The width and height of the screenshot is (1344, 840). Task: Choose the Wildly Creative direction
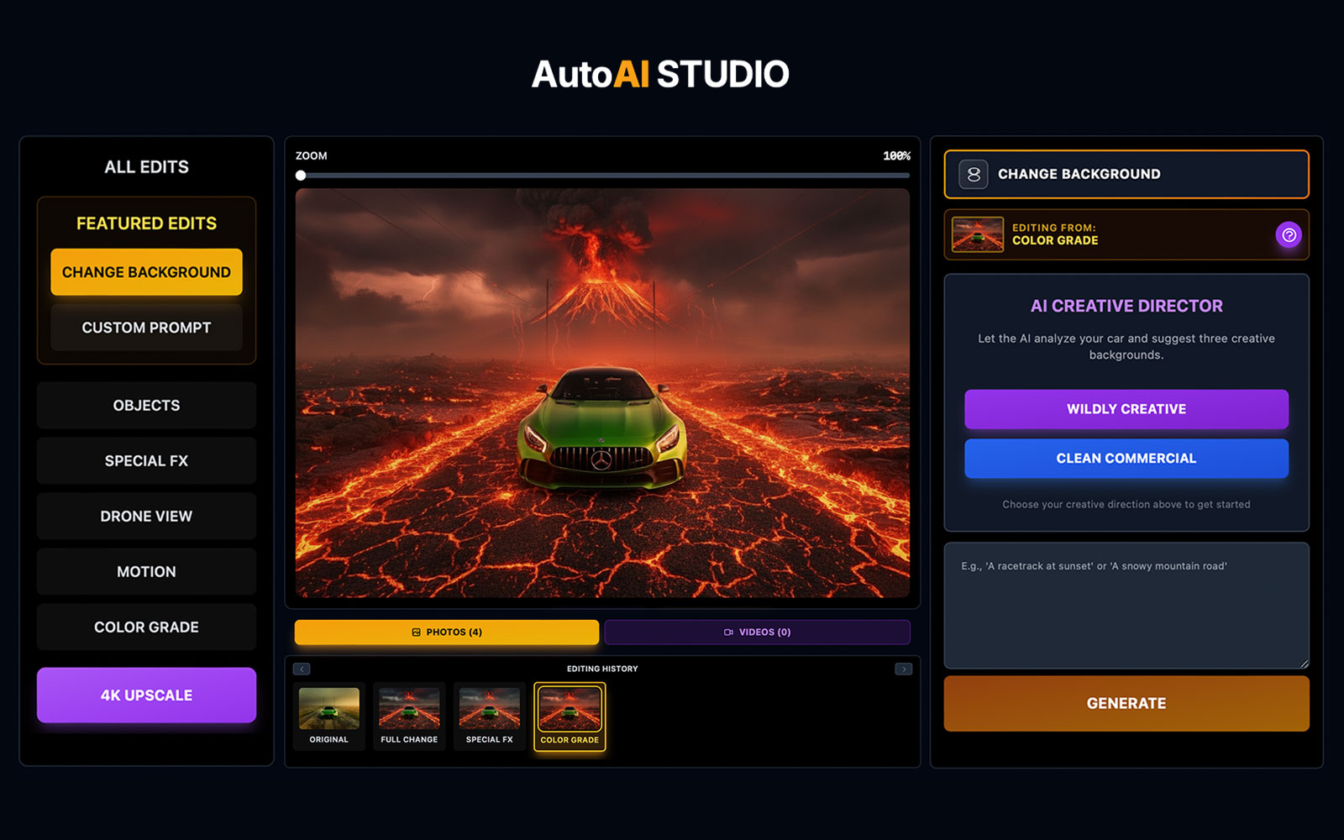1126,409
